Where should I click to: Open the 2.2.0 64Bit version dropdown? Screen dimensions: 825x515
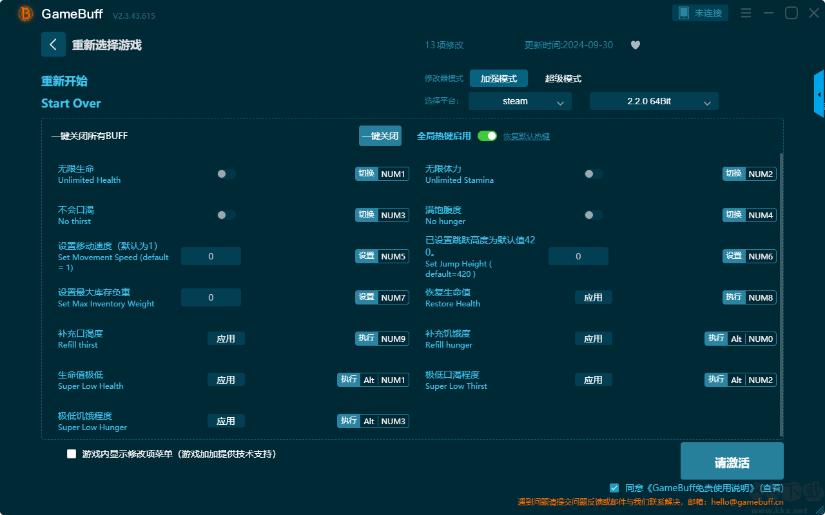[x=654, y=101]
